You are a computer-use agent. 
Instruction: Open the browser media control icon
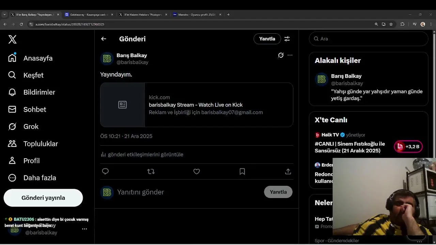[415, 24]
